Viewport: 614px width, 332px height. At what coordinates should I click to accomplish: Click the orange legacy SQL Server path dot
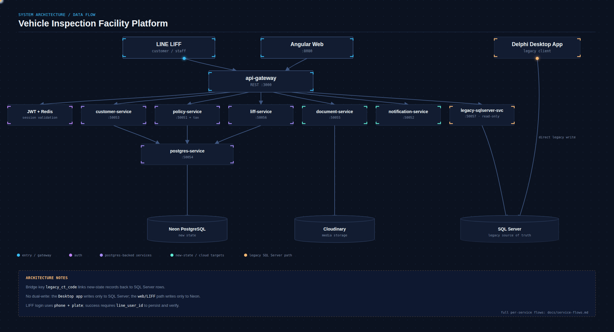click(246, 255)
